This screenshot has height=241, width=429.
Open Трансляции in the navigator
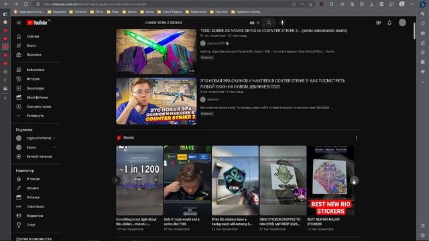click(x=36, y=207)
